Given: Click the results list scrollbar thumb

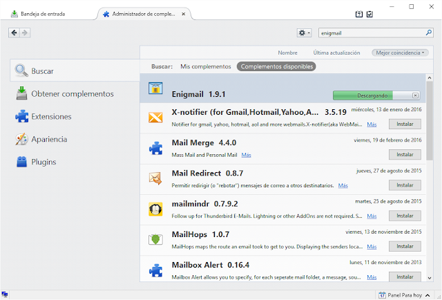Looking at the screenshot, I should click(430, 121).
